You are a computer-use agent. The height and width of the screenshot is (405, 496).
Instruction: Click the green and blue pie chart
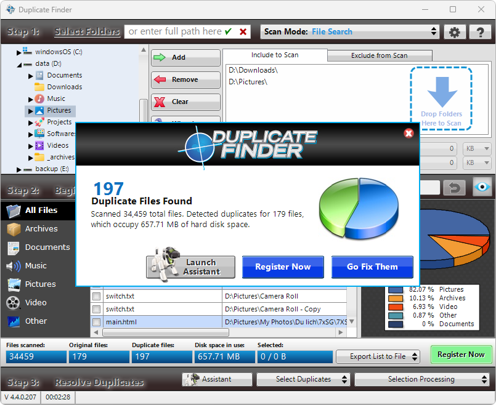tap(359, 208)
